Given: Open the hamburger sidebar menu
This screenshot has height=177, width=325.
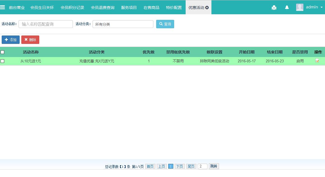Looking at the screenshot, I should click(x=3, y=7).
